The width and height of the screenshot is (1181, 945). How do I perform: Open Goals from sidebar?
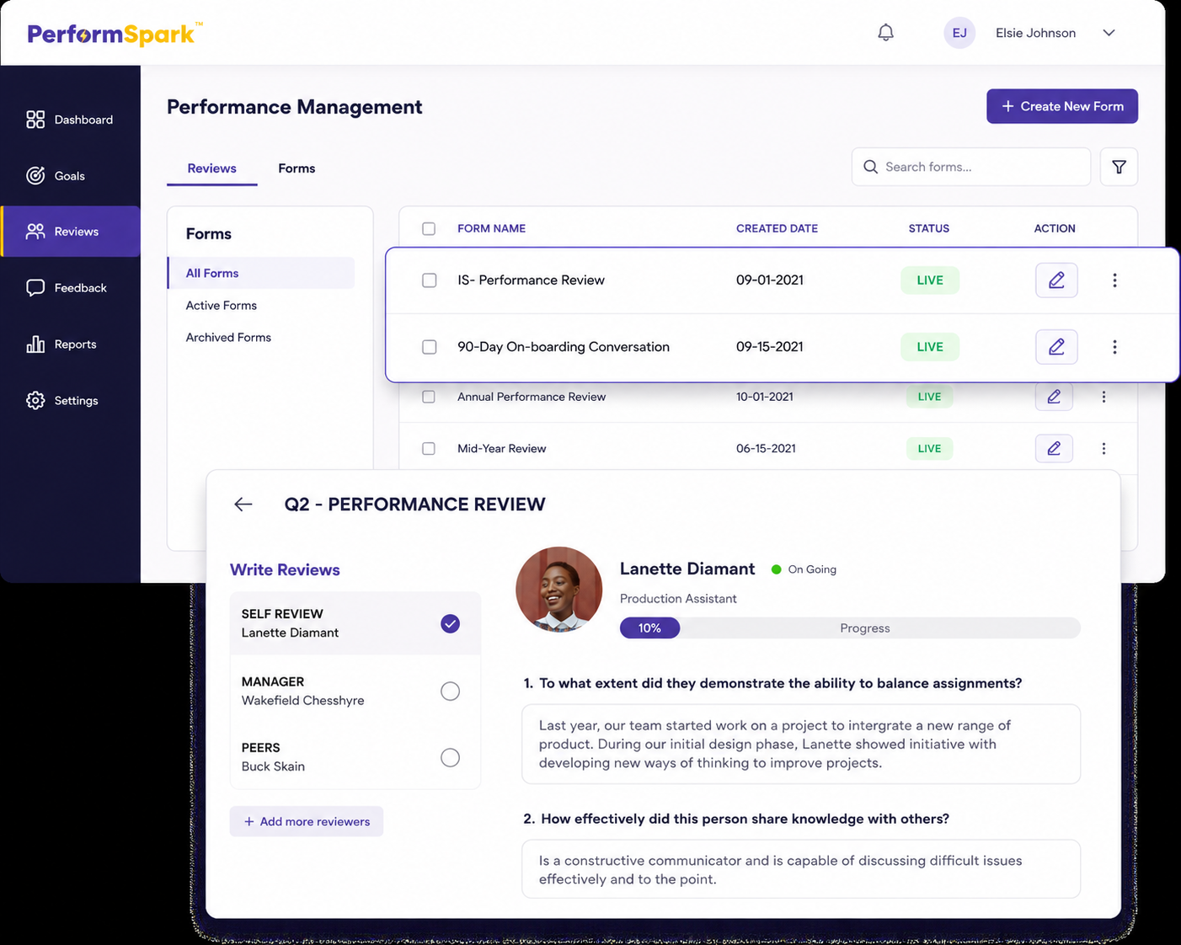click(x=70, y=176)
